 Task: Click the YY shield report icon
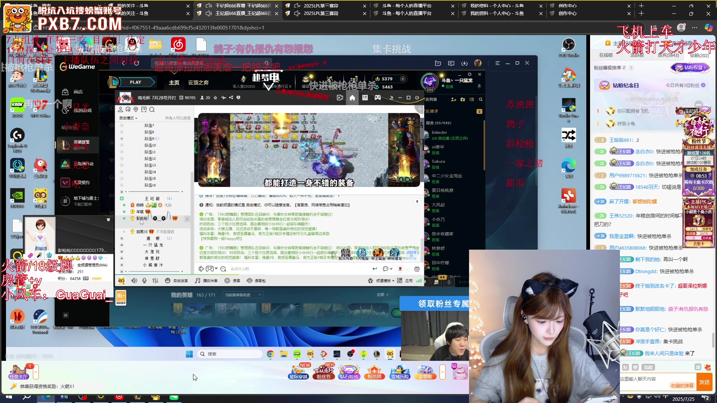pos(238,98)
